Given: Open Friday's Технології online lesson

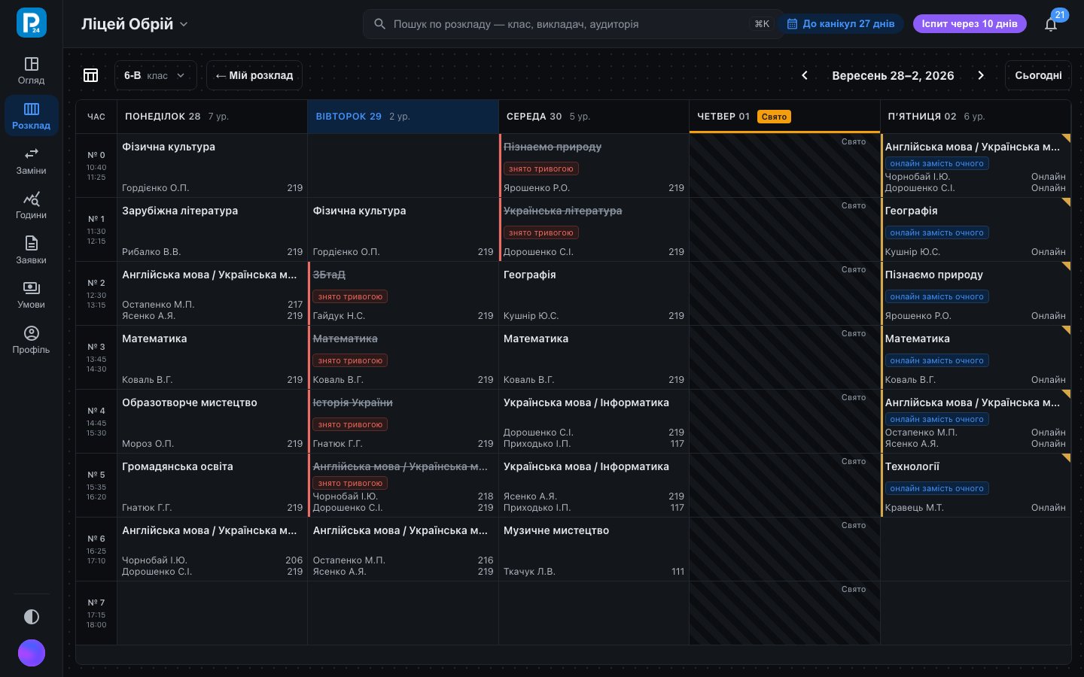Looking at the screenshot, I should coord(976,485).
